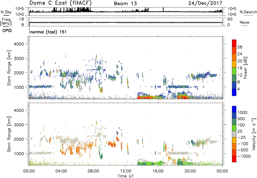
Task: Click the "60" Nave axis tick label
Action: pyautogui.click(x=230, y=19)
